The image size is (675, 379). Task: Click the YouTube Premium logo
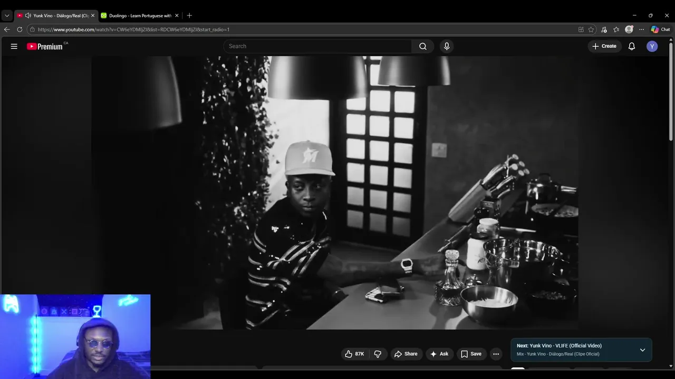point(45,46)
